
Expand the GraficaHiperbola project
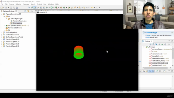[2, 32]
